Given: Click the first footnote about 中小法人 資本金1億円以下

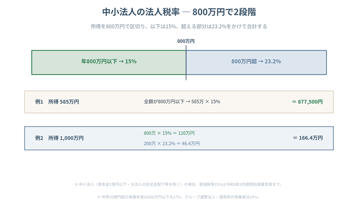Looking at the screenshot, I should [178, 184].
